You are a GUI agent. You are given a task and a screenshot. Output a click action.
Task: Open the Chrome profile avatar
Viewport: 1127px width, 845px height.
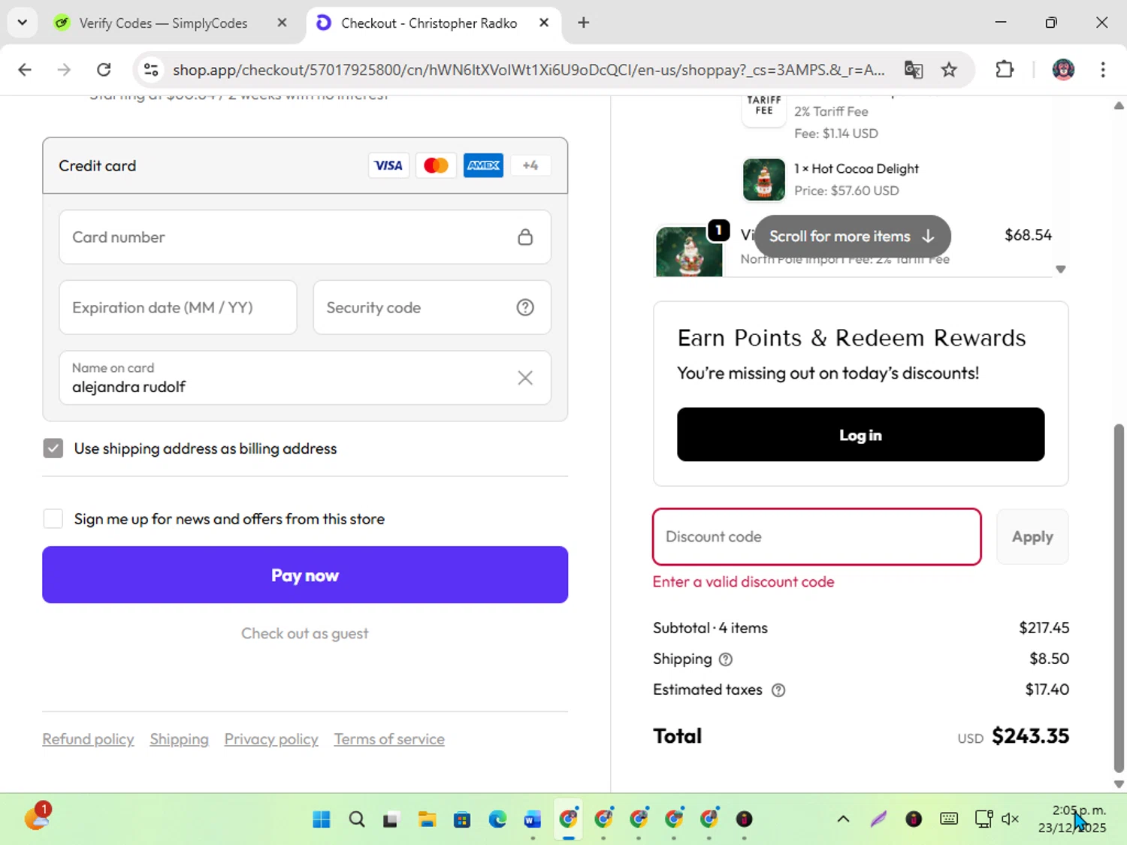click(1063, 70)
